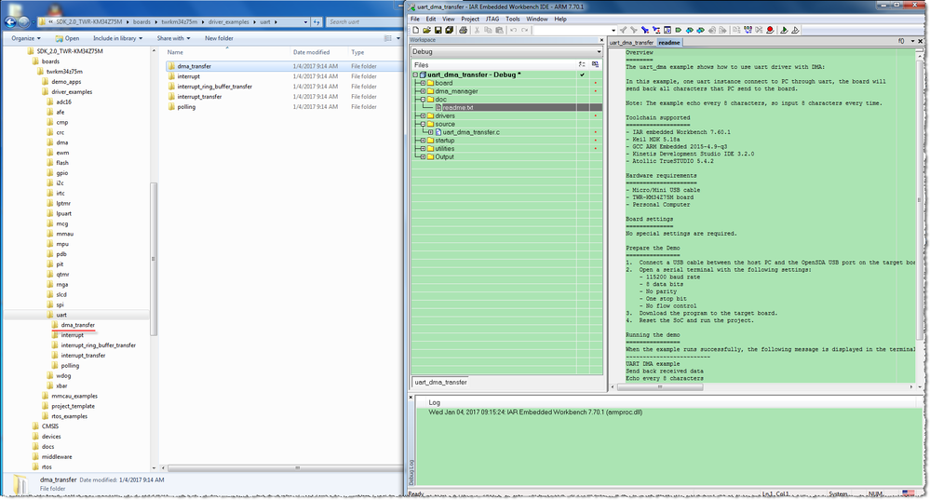This screenshot has width=930, height=500.
Task: Open the Organize dropdown in Explorer
Action: point(26,38)
